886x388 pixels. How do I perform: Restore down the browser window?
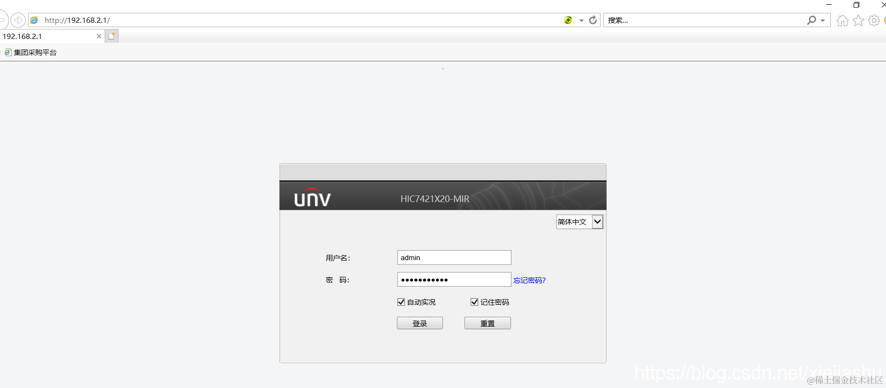[x=856, y=5]
